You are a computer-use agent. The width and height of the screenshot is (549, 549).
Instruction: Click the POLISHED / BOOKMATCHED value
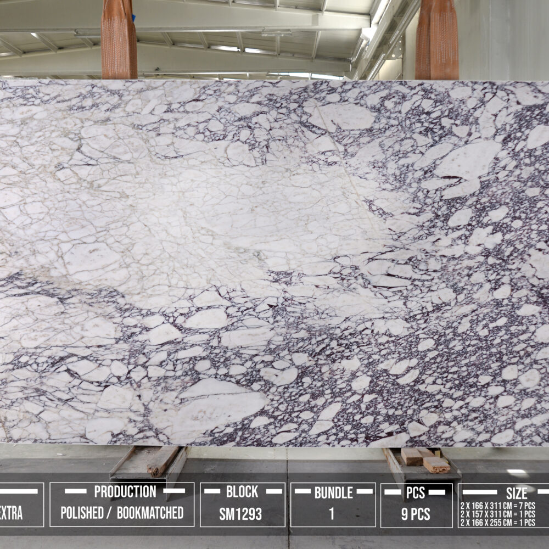pos(122,513)
